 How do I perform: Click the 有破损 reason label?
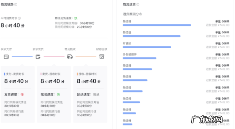[x=127, y=43]
